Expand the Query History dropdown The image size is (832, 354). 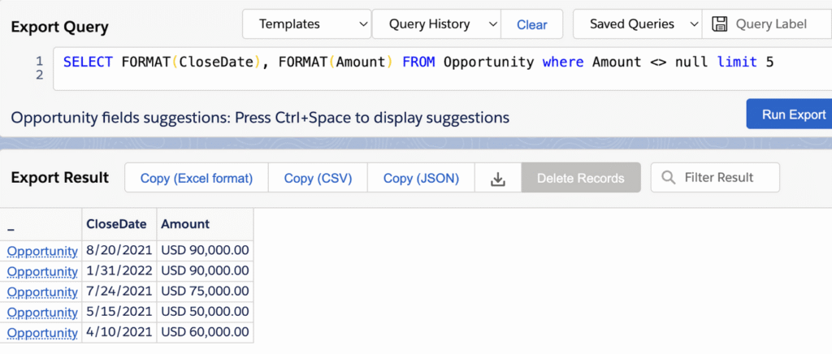(436, 24)
